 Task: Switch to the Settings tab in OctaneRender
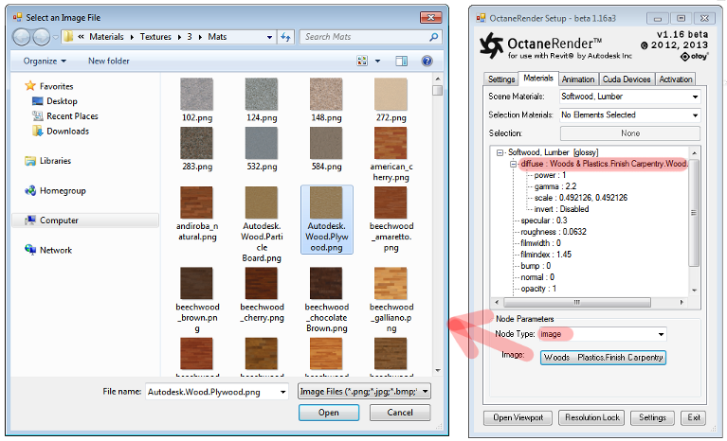pos(501,79)
